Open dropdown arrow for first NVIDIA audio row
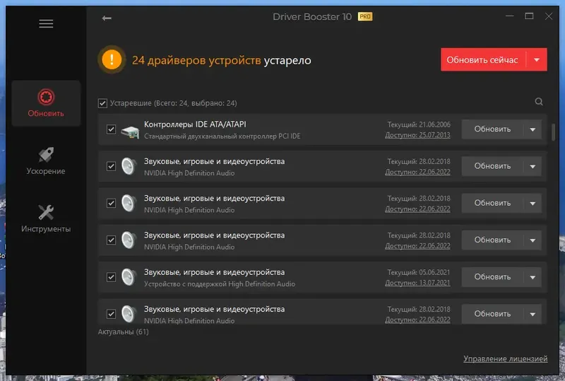The image size is (565, 381). point(533,167)
